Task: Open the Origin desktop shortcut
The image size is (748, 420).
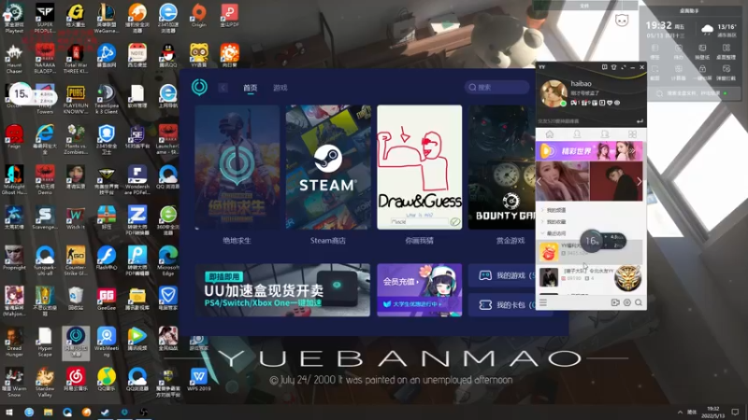Action: point(199,16)
